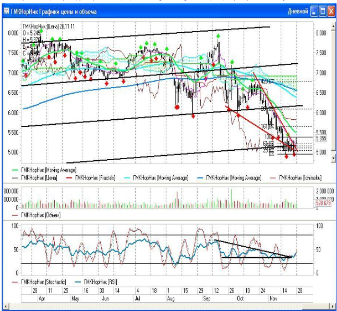The image size is (337, 311).
Task: Select the ГМКНорНик [Ichimoku] legend entry
Action: tap(296, 178)
